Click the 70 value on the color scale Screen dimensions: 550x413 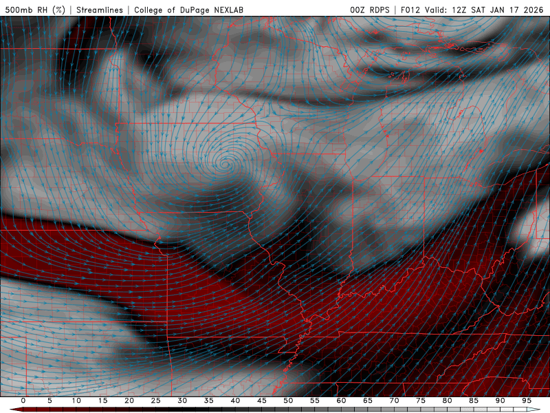(394, 401)
